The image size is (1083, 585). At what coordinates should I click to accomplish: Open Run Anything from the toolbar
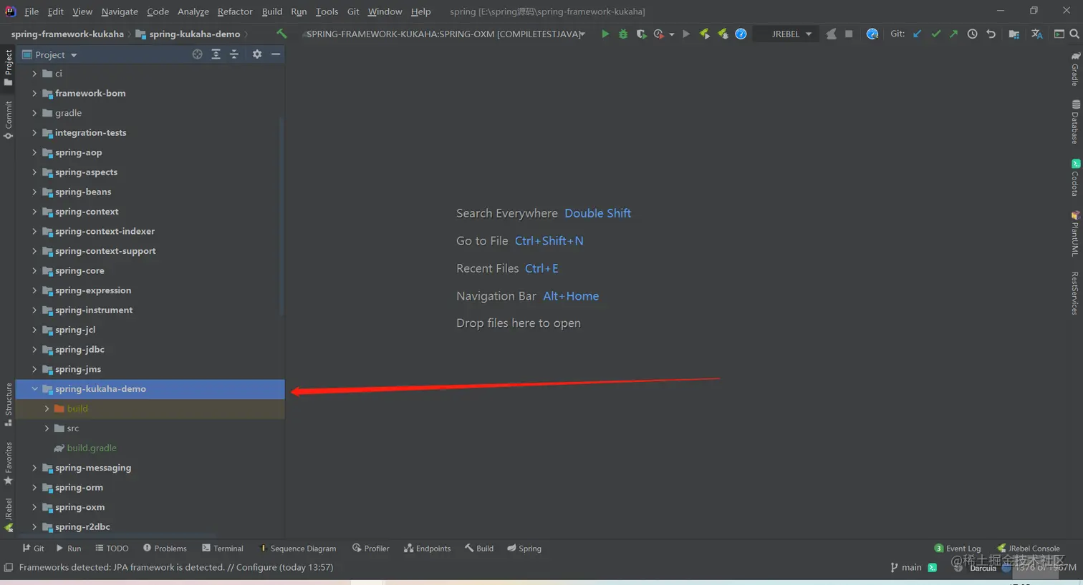click(1059, 34)
